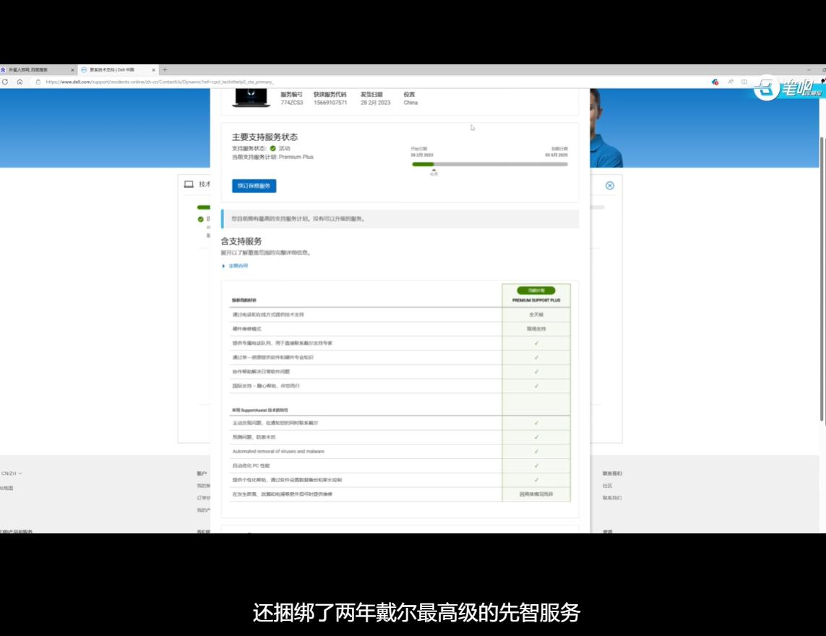Close the Dell support tab
This screenshot has height=636, width=826.
tap(154, 69)
